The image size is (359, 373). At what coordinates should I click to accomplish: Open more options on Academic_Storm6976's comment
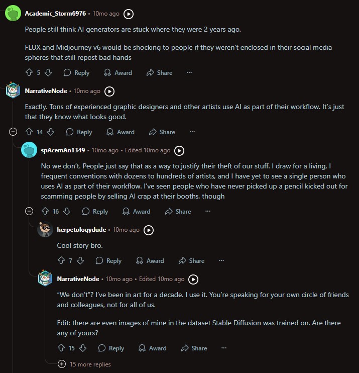coord(189,73)
